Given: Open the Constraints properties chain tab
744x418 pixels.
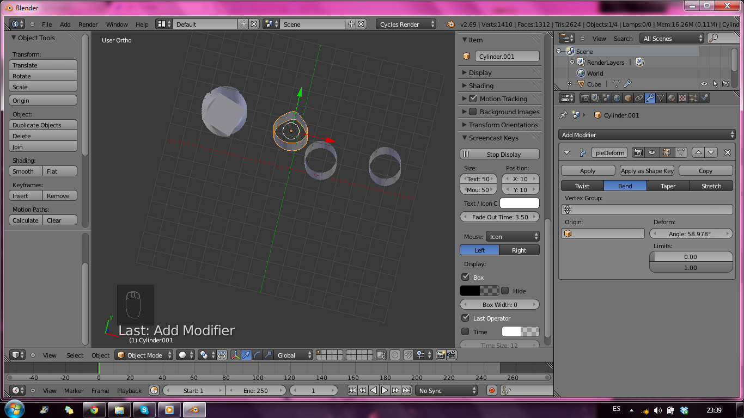Looking at the screenshot, I should click(639, 98).
